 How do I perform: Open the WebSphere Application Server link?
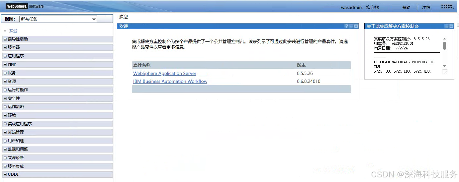click(165, 73)
